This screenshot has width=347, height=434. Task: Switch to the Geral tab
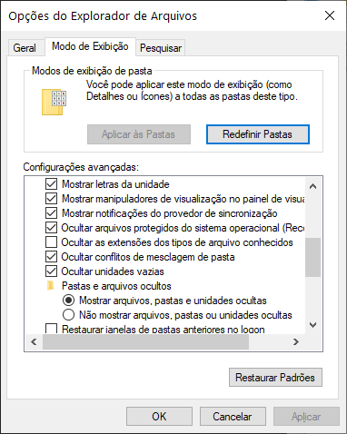[x=25, y=48]
